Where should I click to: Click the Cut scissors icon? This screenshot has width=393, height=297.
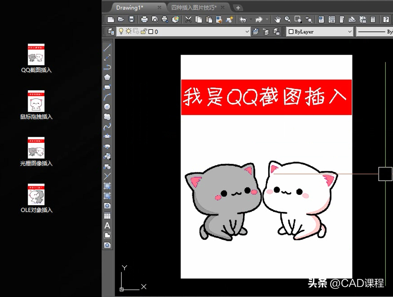(x=188, y=19)
